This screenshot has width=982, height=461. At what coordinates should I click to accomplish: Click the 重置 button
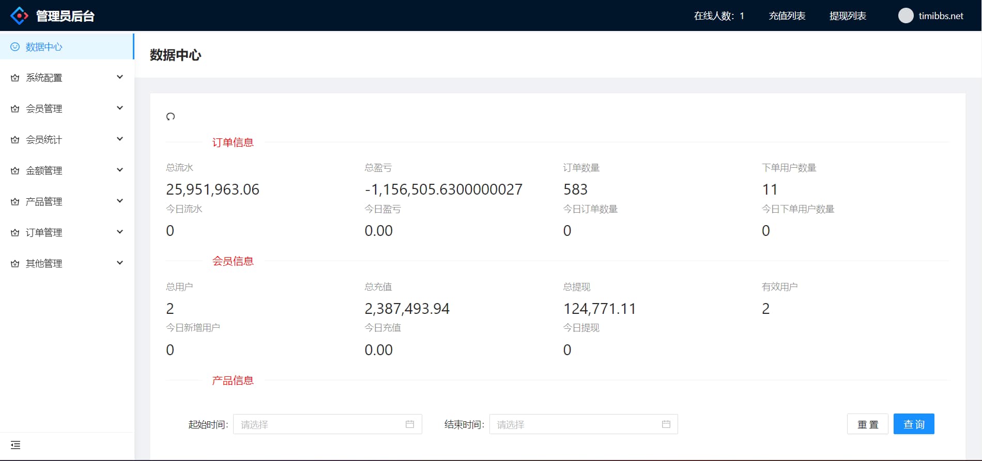click(867, 424)
